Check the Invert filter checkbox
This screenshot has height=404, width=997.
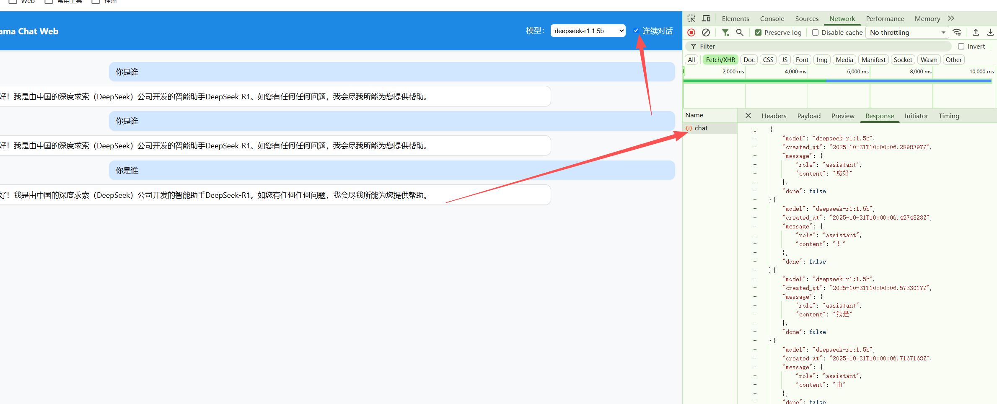961,47
